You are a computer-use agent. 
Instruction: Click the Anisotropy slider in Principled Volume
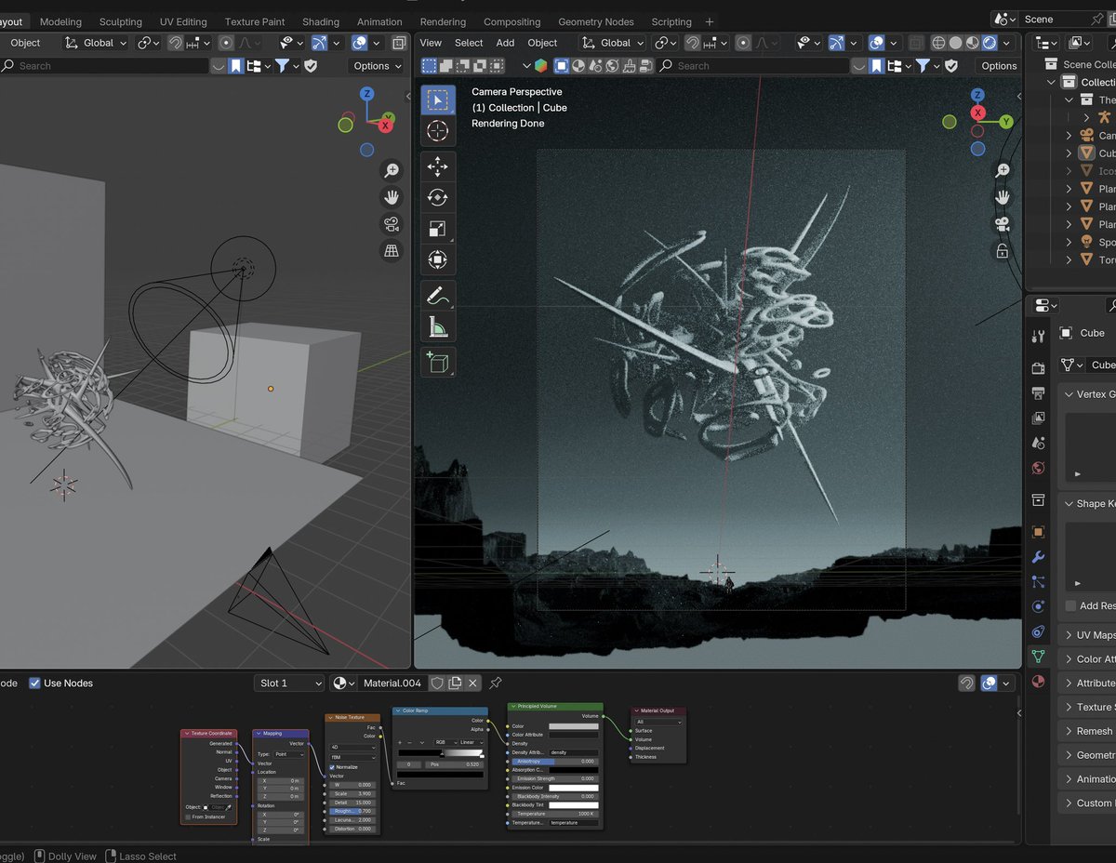[554, 761]
